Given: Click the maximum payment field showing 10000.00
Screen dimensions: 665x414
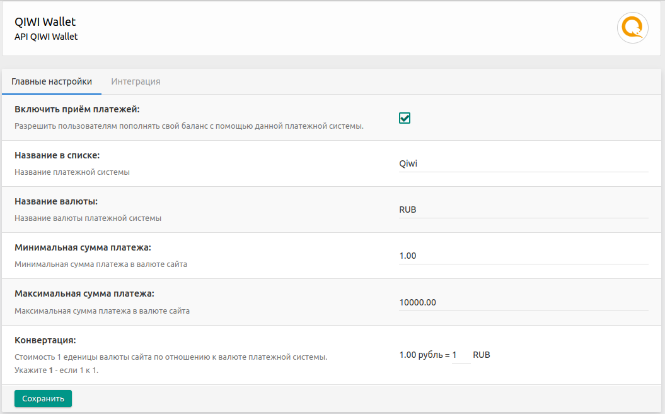Looking at the screenshot, I should pos(523,302).
